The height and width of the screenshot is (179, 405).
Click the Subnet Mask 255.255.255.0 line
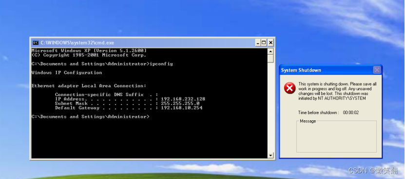click(x=127, y=103)
